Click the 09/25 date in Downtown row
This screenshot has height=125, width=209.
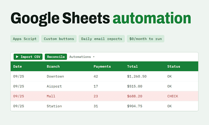point(18,76)
